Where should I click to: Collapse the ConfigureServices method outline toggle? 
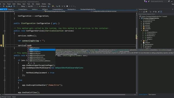5,31
